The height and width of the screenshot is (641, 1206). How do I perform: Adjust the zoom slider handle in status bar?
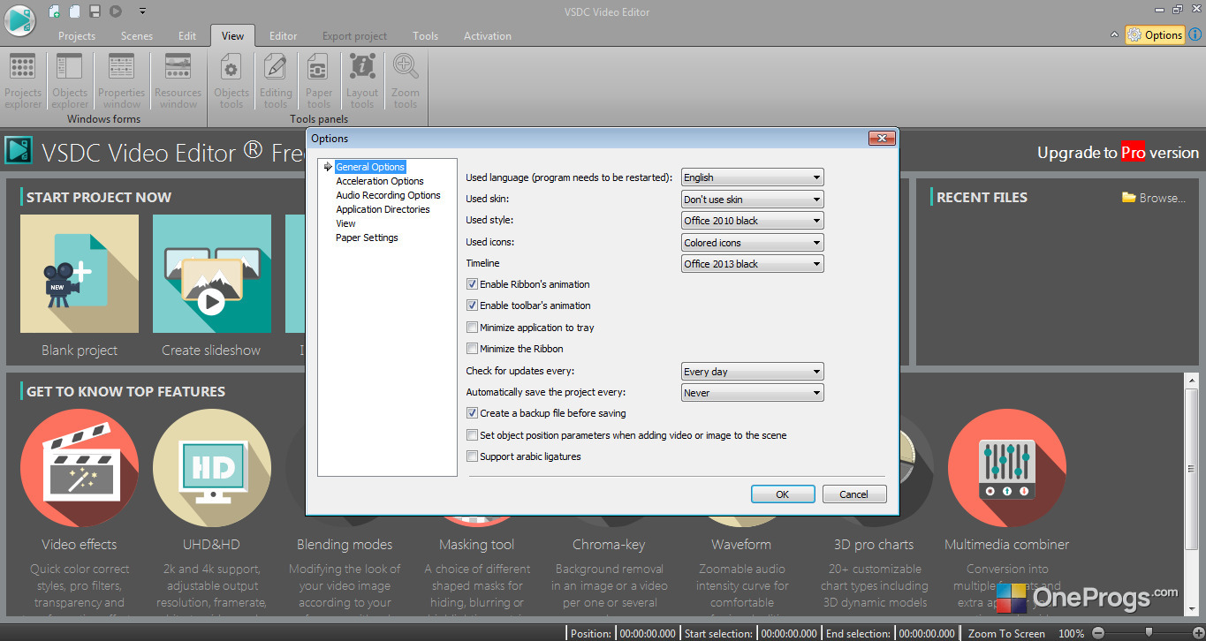(x=1149, y=633)
